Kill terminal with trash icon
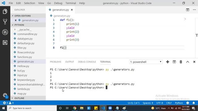Screen dimensions: 198x111 pyautogui.click(x=181, y=62)
